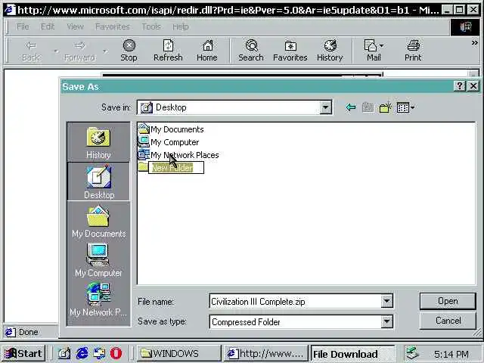Screen dimensions: 484x363
Task: Click the Save As help question button
Action: (x=459, y=85)
